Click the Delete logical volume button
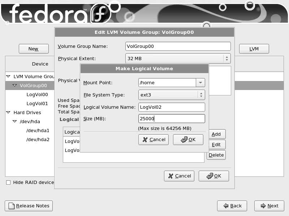This screenshot has height=216, width=289. (216, 155)
